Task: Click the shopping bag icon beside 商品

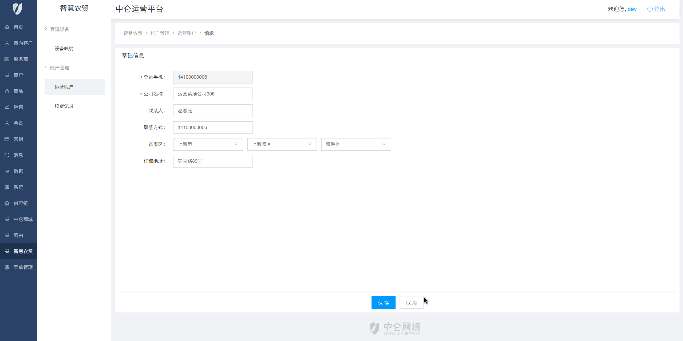Action: click(x=7, y=91)
